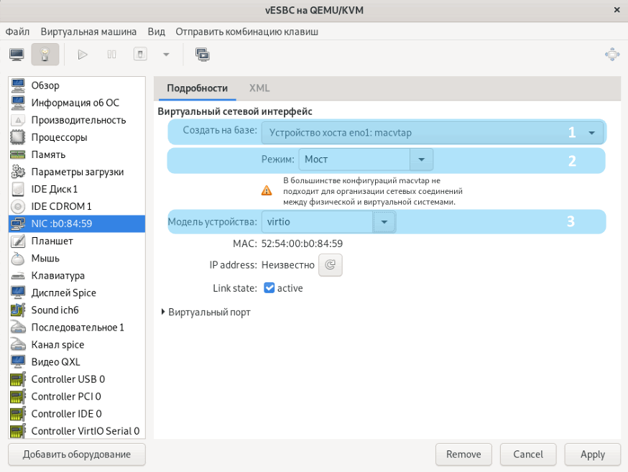Click the fullscreen icon at toolbar right
Image resolution: width=628 pixels, height=472 pixels.
[x=611, y=54]
